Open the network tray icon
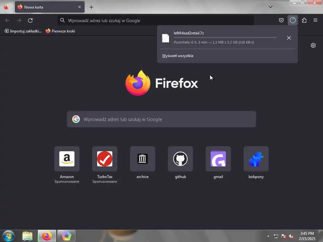Image resolution: width=323 pixels, height=242 pixels. [276, 236]
